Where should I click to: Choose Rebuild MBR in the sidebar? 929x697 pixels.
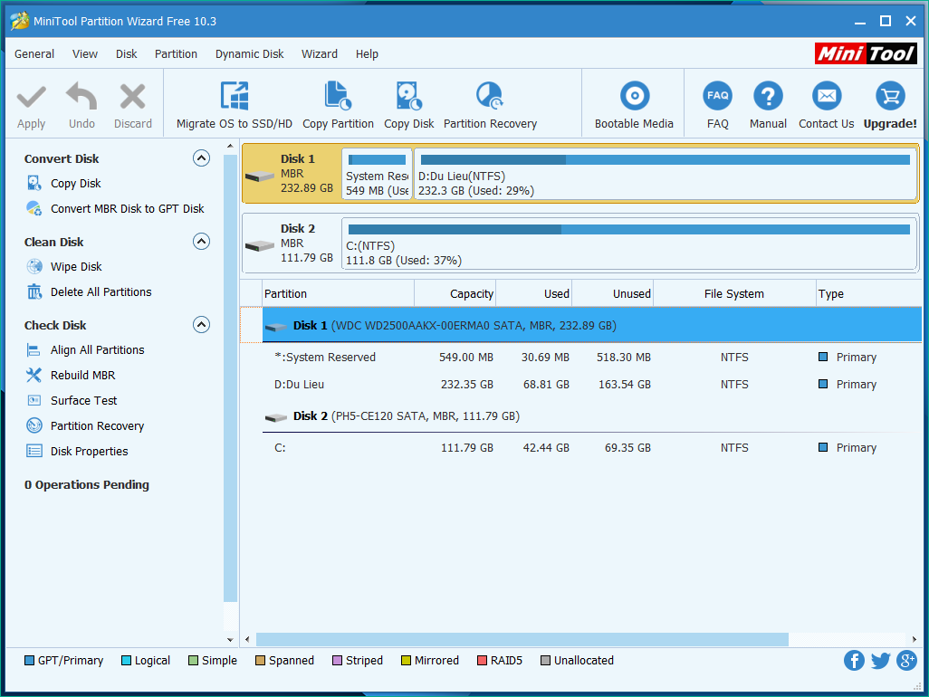pos(83,376)
